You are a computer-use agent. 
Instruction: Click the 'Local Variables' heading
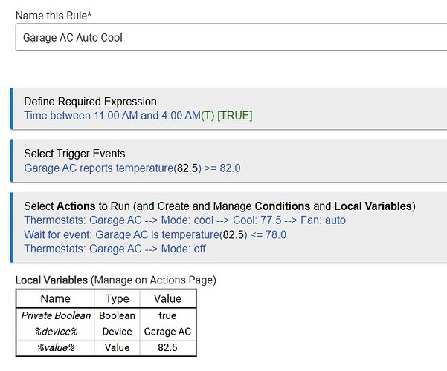tap(51, 280)
